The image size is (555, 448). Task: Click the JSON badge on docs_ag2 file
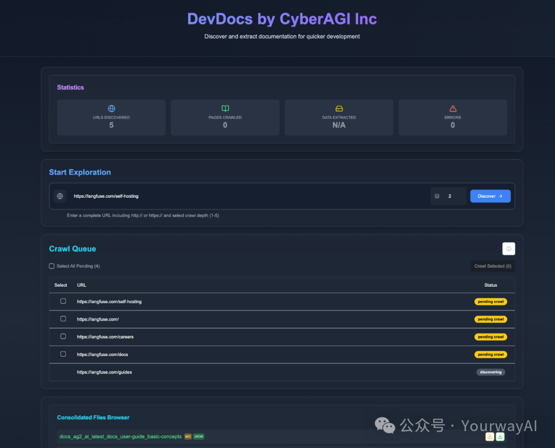[x=198, y=436]
